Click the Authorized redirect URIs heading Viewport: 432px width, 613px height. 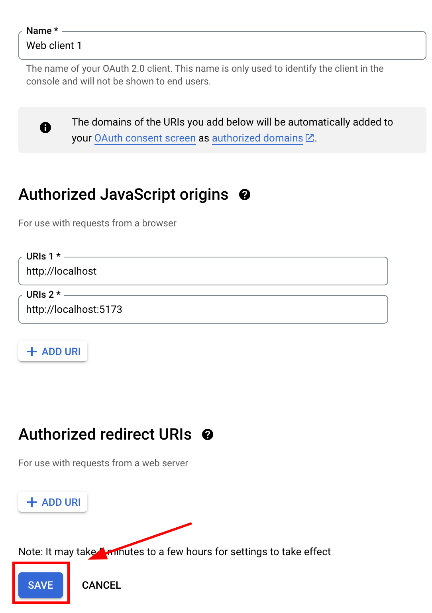[x=105, y=434]
